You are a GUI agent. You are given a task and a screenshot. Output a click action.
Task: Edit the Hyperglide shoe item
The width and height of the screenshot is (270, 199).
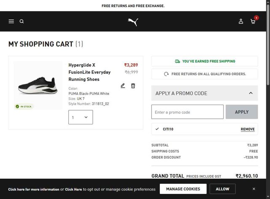[x=123, y=86]
